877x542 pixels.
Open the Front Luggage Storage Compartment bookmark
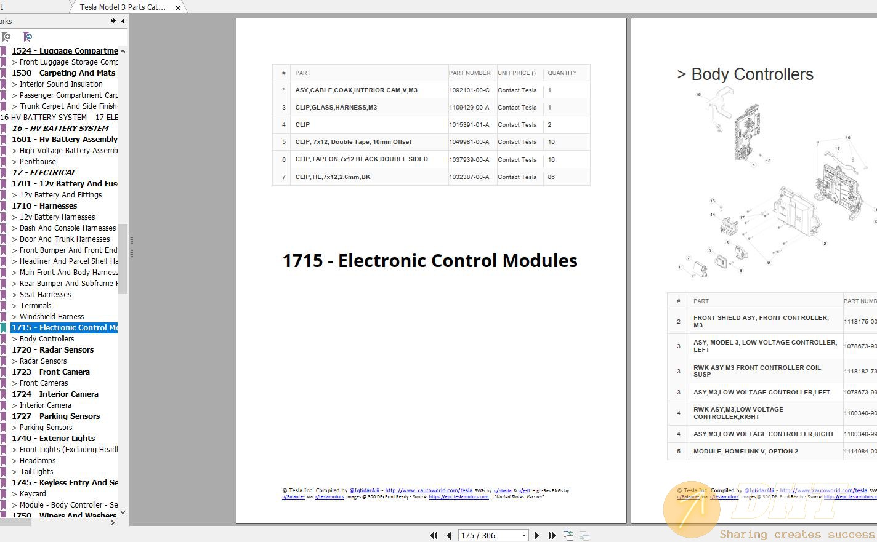(x=65, y=62)
